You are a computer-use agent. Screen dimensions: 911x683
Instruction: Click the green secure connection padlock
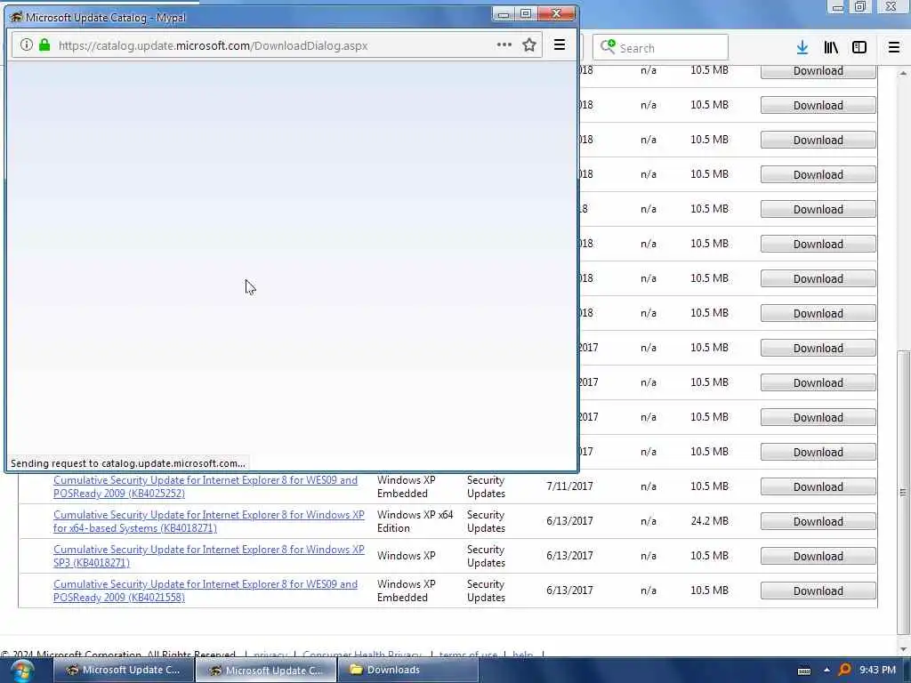(x=44, y=45)
